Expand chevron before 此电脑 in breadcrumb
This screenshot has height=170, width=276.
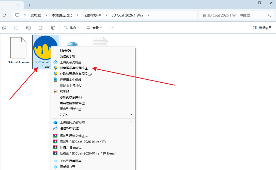[x=25, y=15]
